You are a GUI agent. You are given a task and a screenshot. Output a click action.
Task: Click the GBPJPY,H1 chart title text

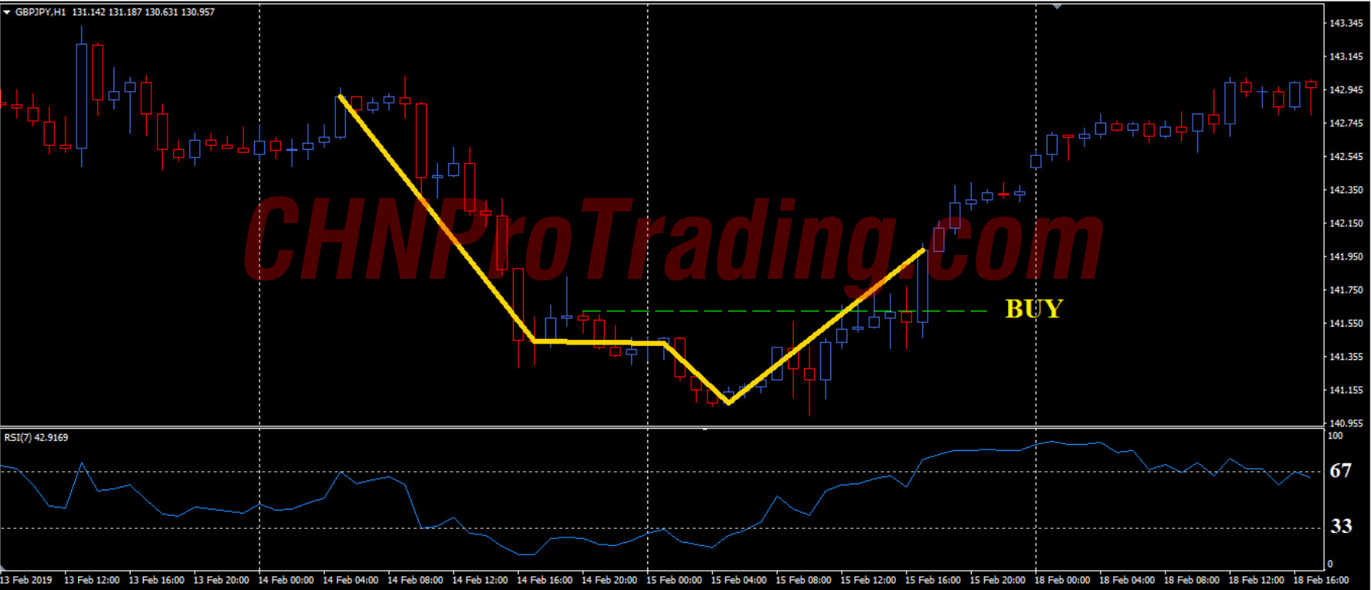40,12
